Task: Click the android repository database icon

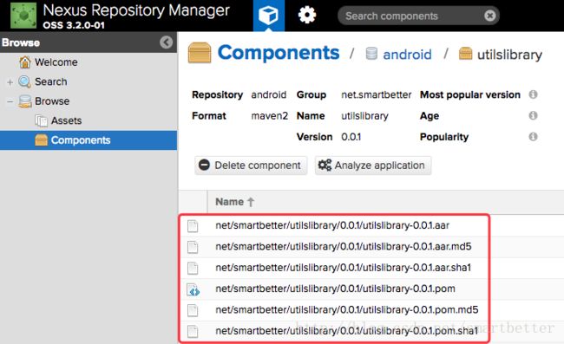Action: (x=371, y=54)
